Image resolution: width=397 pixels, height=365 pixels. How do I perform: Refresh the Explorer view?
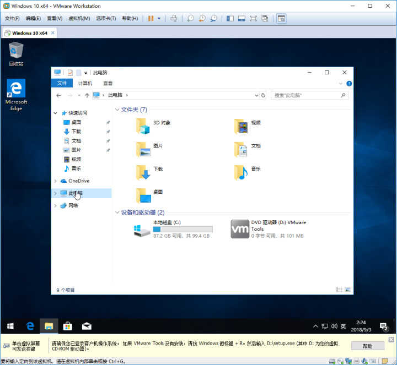[264, 95]
